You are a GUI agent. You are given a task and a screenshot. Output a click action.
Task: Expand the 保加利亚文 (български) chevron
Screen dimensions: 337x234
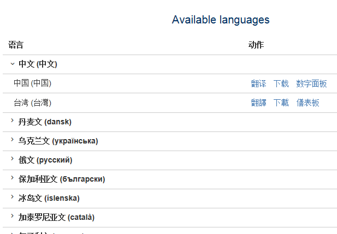[x=12, y=178]
